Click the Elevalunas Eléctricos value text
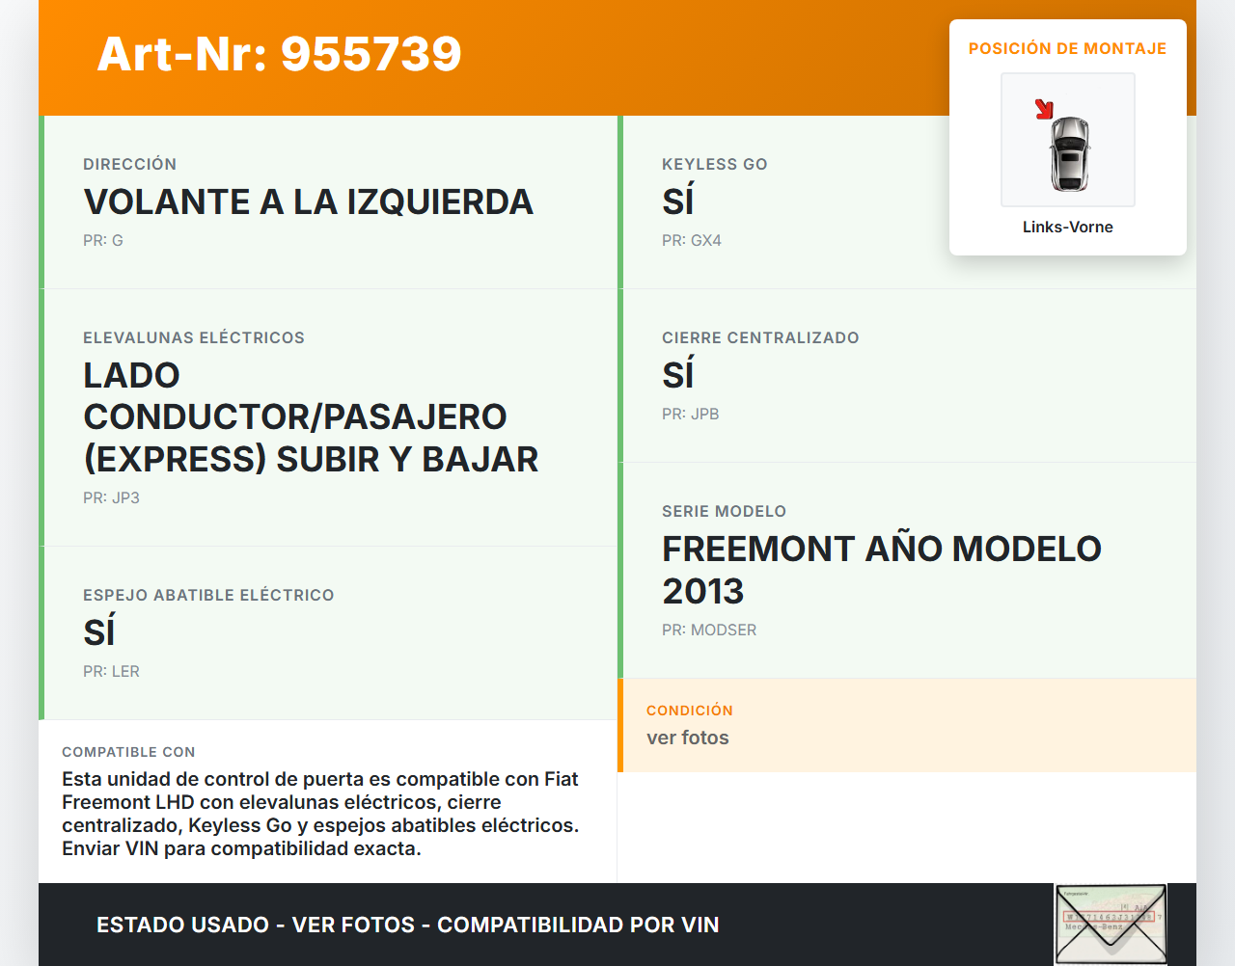The width and height of the screenshot is (1235, 966). [x=310, y=417]
